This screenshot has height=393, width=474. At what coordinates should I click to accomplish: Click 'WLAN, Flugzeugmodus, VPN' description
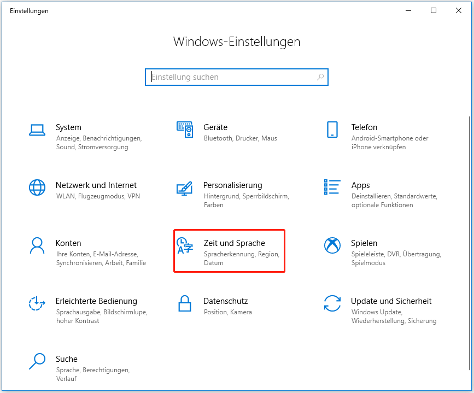[x=98, y=197]
